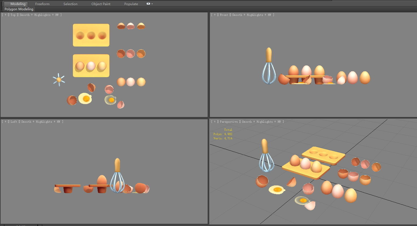417x226 pixels.
Task: Open the Selection ribbon tab
Action: pyautogui.click(x=70, y=4)
